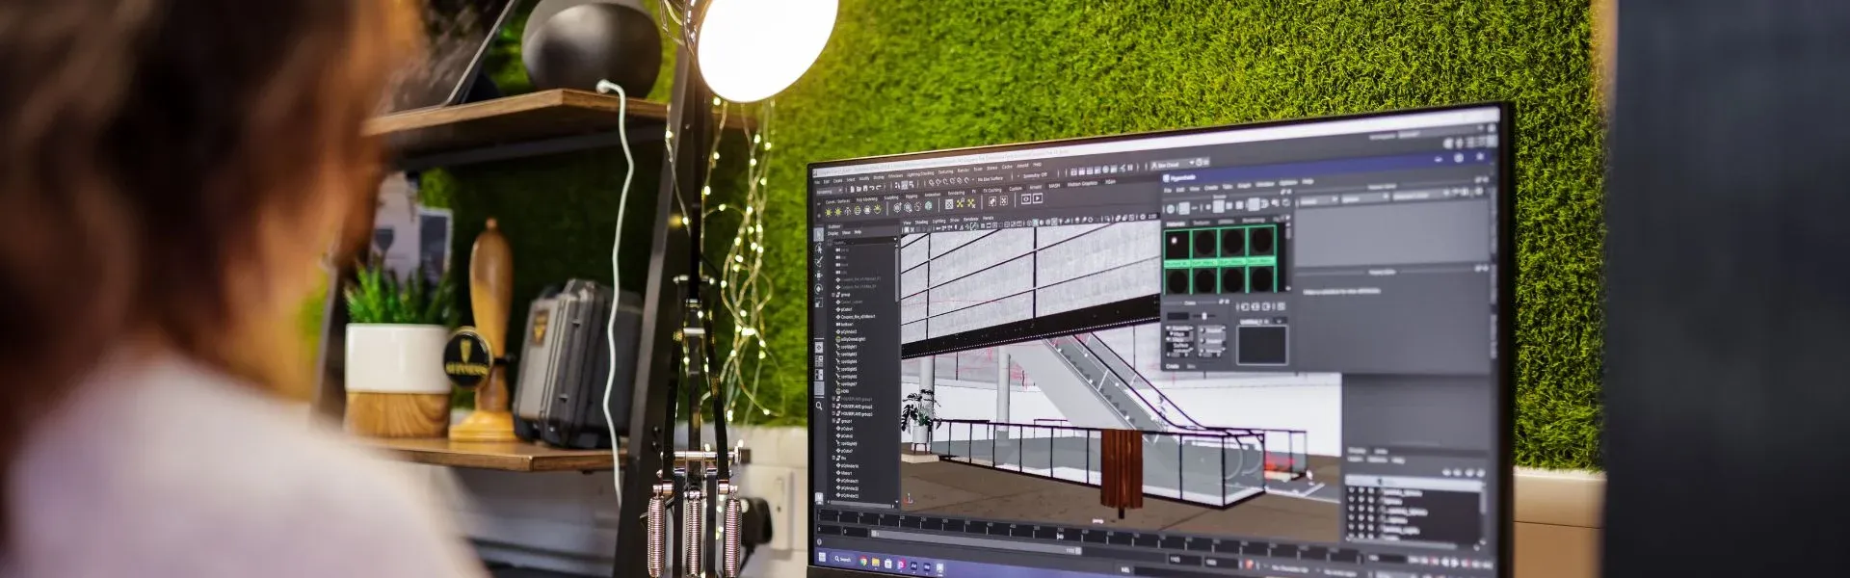The width and height of the screenshot is (1850, 578).
Task: Open the Windows menu in Maya
Action: point(895,175)
